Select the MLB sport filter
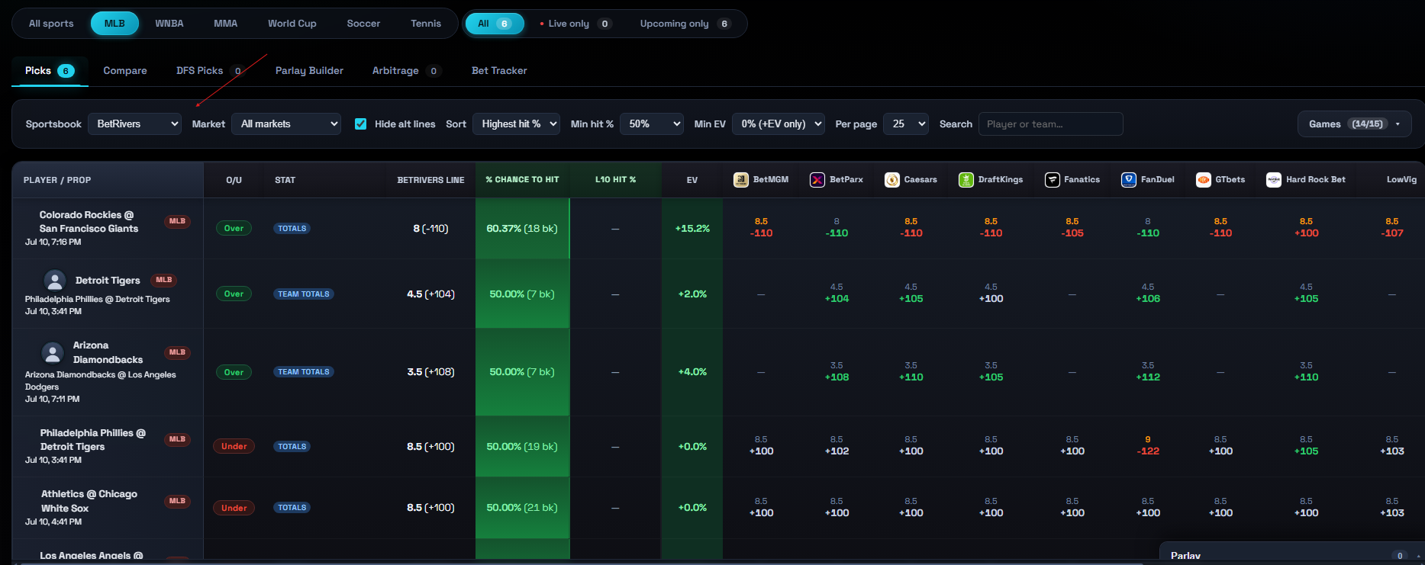Viewport: 1425px width, 565px height. [x=114, y=24]
